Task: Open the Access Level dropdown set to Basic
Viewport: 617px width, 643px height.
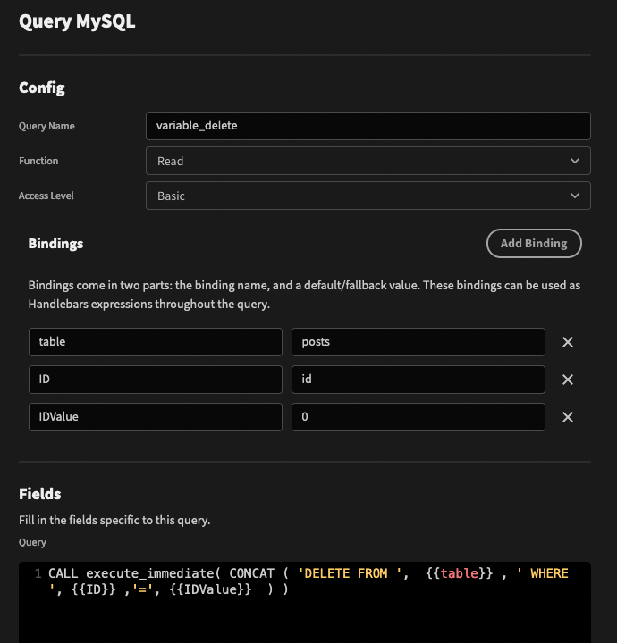Action: [x=368, y=196]
